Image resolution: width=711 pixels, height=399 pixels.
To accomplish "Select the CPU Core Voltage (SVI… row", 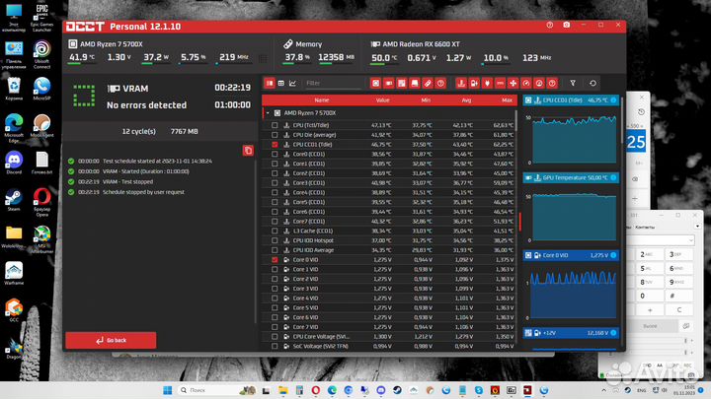I will [389, 337].
